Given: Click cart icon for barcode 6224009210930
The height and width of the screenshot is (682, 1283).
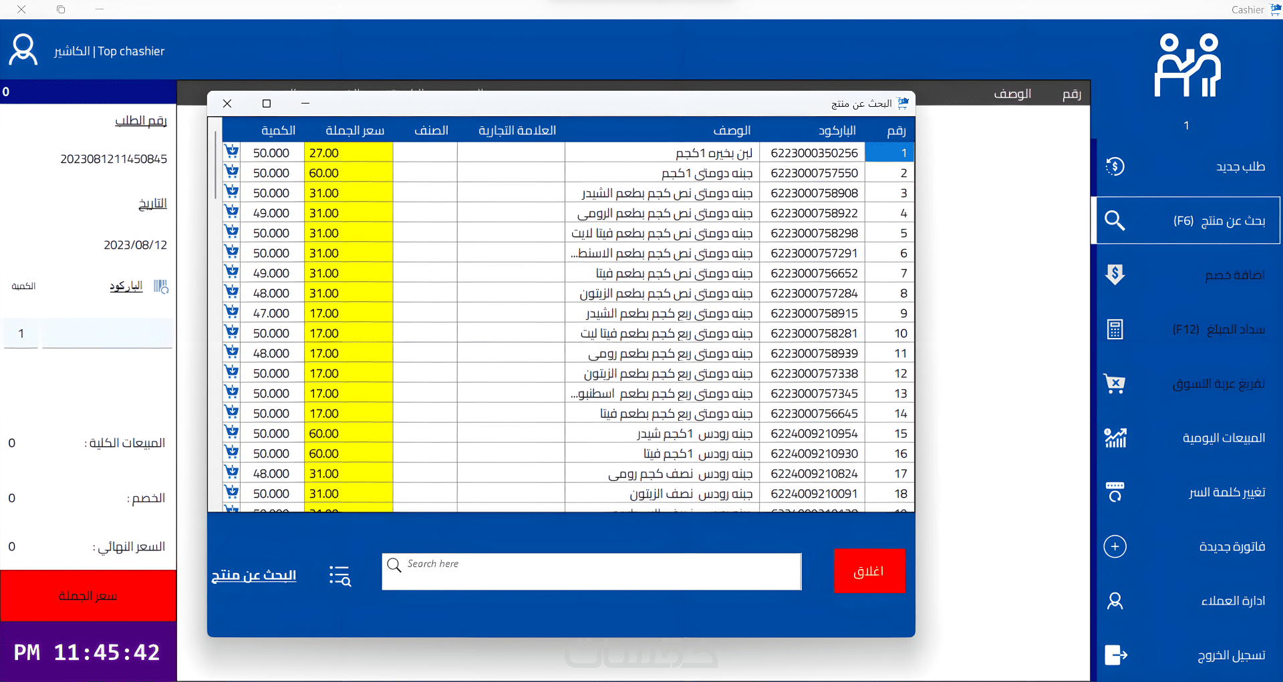Looking at the screenshot, I should tap(232, 453).
